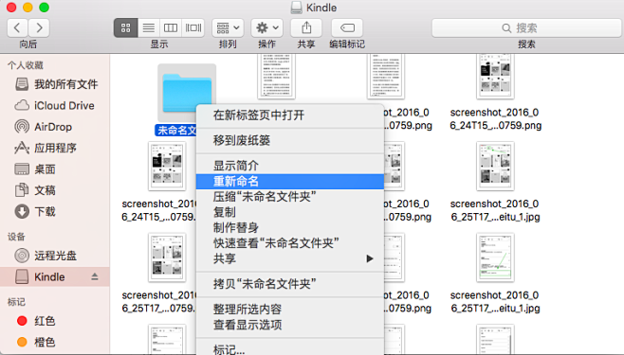
Task: Open 应用程序 in sidebar
Action: click(56, 148)
